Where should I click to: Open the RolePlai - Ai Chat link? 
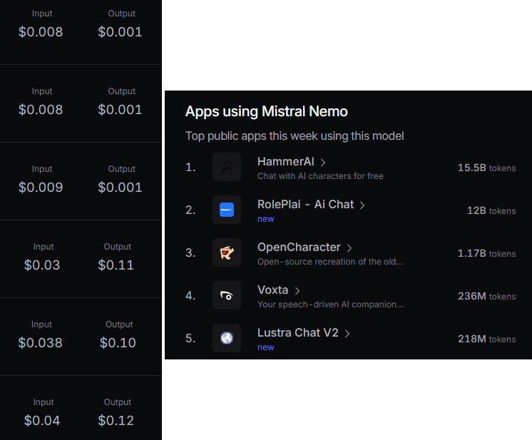point(305,205)
